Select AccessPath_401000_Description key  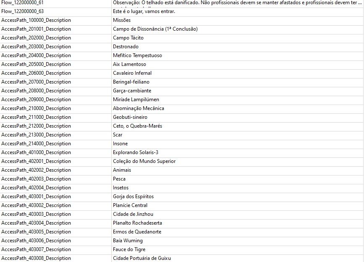click(x=55, y=153)
